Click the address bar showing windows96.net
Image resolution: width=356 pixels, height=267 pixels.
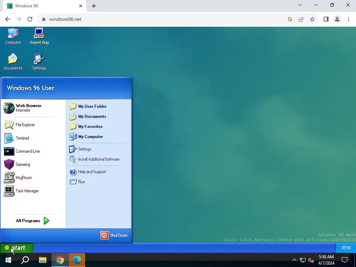coord(163,19)
